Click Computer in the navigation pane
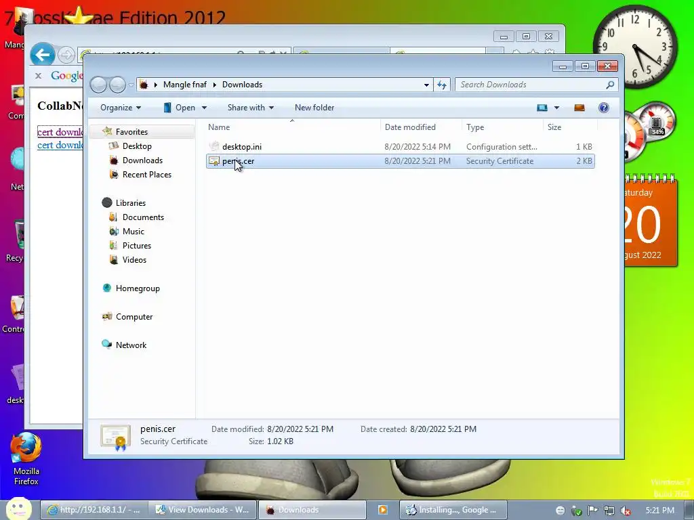 tap(134, 317)
